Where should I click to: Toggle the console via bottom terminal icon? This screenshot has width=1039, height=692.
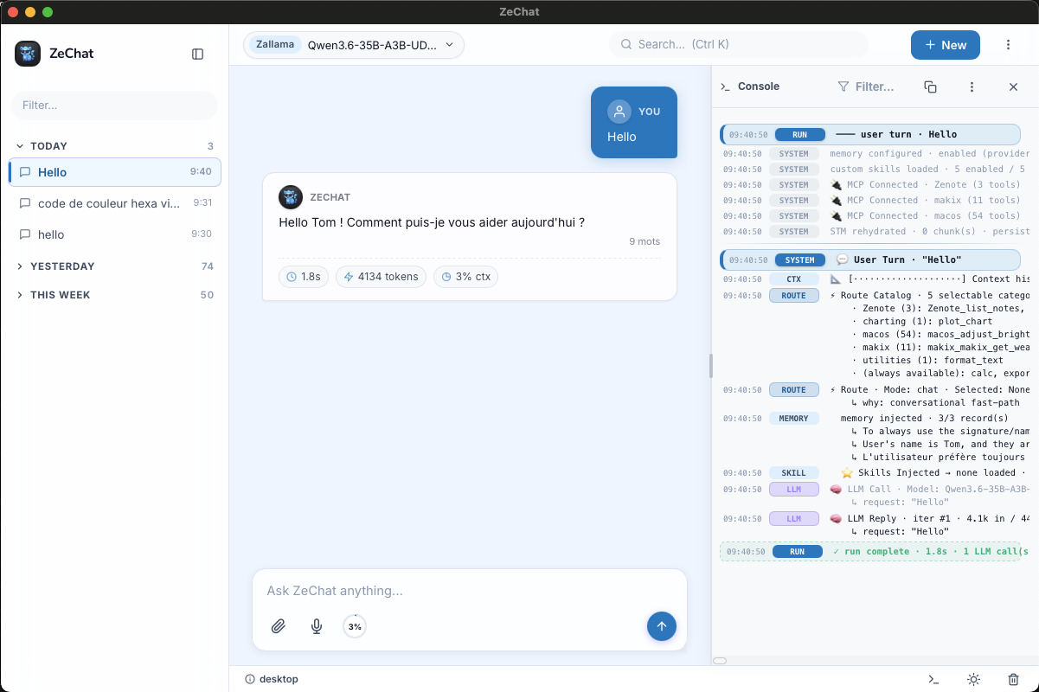pyautogui.click(x=933, y=680)
